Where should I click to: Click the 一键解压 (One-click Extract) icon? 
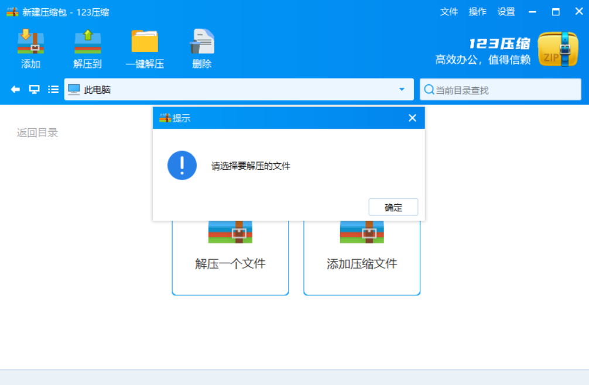pos(144,48)
